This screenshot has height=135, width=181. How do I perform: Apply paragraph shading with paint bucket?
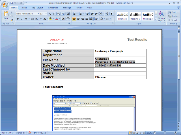pos(102,19)
